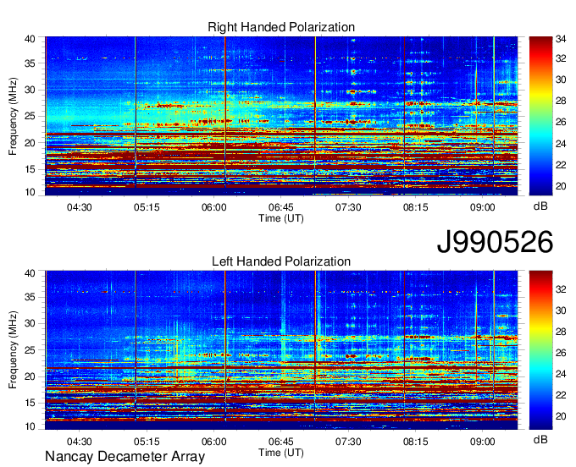This screenshot has width=576, height=467.
Task: Click the 06:00 tick under the top plot
Action: [x=213, y=207]
